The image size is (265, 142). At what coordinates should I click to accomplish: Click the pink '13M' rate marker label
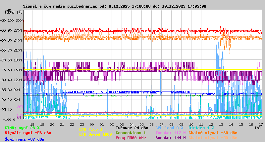pos(20,115)
